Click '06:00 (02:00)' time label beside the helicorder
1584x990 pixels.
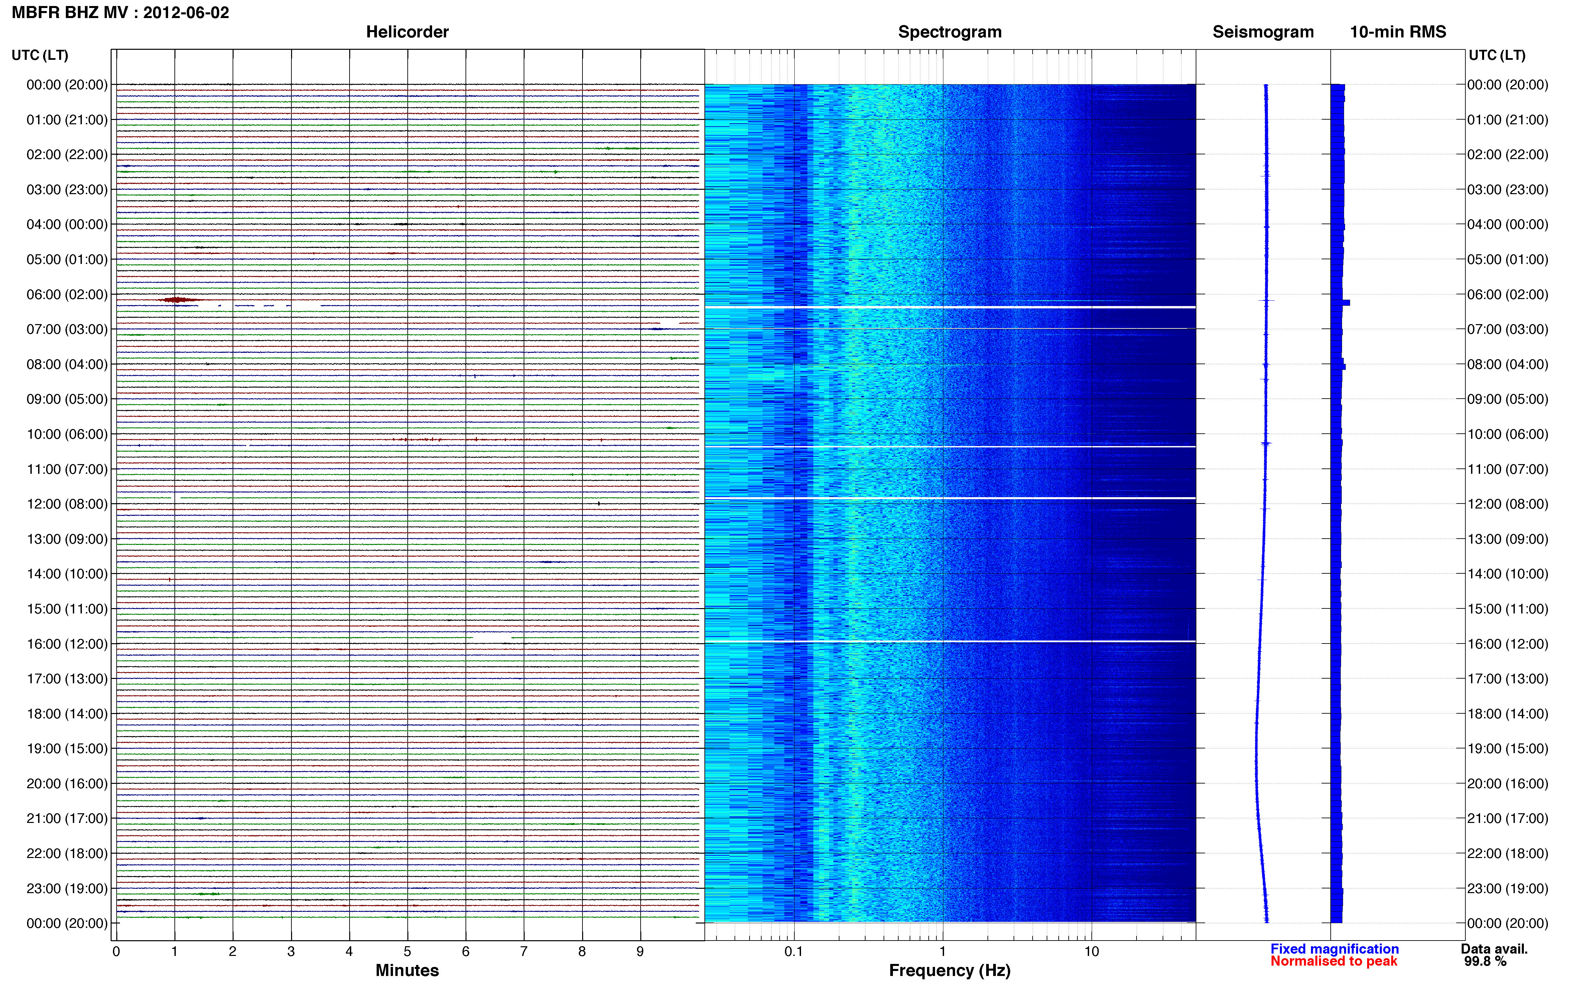tap(67, 295)
